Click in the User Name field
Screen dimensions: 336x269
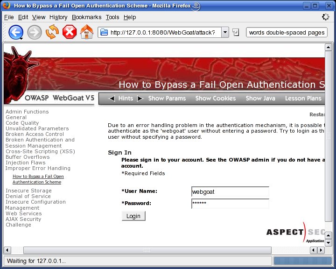click(x=230, y=191)
